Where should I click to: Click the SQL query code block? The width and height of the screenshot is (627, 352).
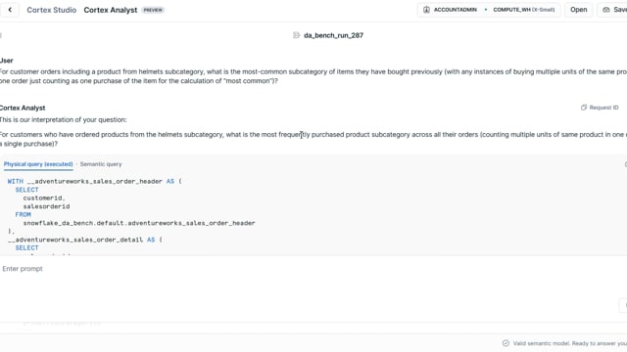tap(312, 215)
